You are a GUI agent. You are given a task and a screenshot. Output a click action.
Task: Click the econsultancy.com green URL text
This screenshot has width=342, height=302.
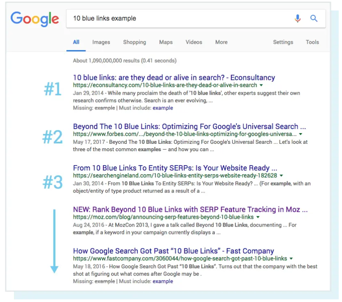pyautogui.click(x=165, y=85)
